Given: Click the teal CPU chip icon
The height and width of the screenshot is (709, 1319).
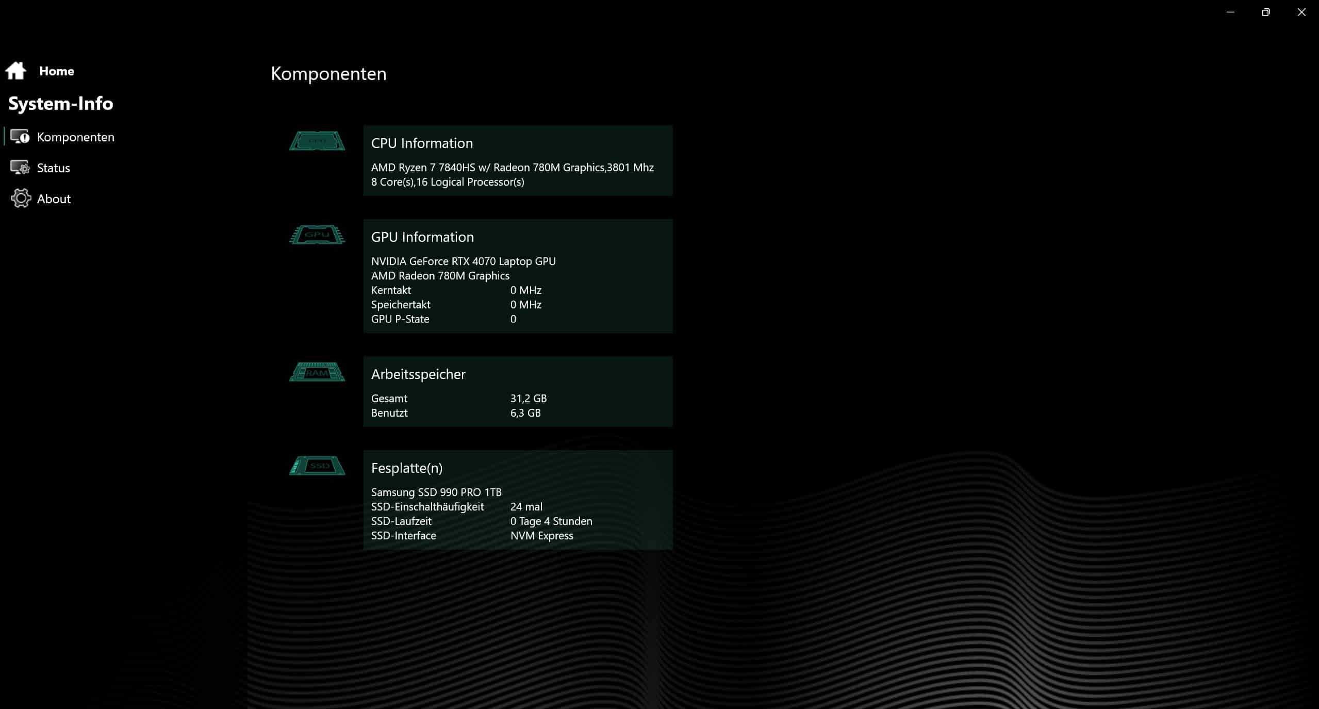Looking at the screenshot, I should [317, 141].
